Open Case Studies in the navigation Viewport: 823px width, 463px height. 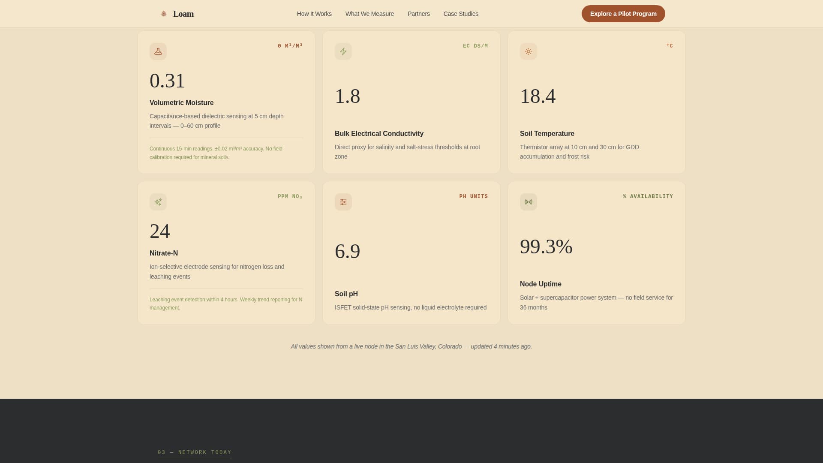pyautogui.click(x=461, y=14)
